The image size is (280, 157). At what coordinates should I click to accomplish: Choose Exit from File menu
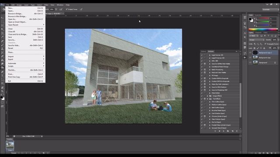pyautogui.click(x=25, y=81)
